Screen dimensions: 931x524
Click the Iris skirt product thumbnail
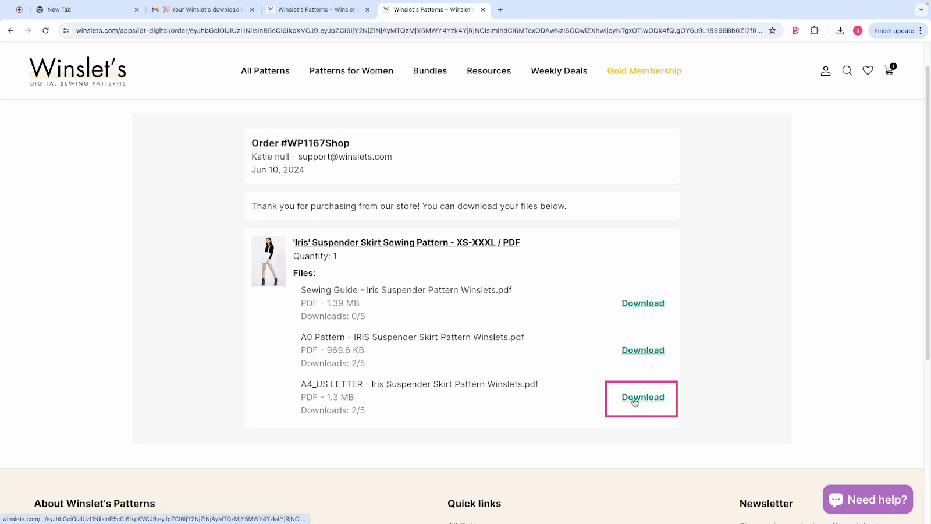pyautogui.click(x=268, y=261)
